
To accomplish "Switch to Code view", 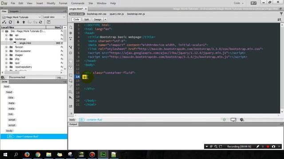I will click(76, 19).
